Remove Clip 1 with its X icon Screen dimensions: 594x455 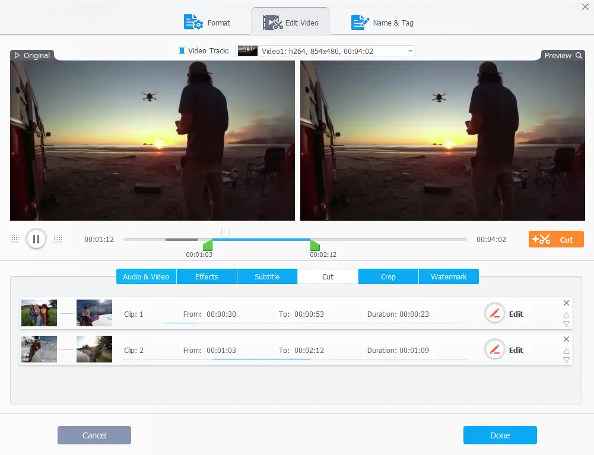[566, 303]
